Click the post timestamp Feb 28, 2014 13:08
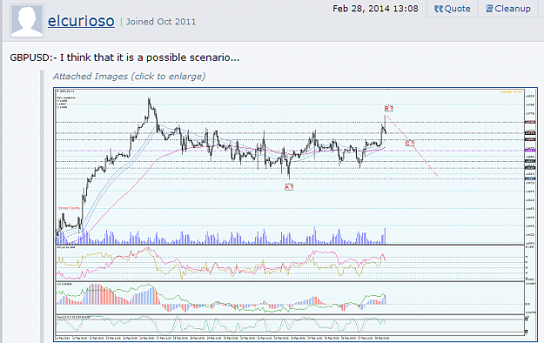This screenshot has height=343, width=544. click(x=375, y=9)
